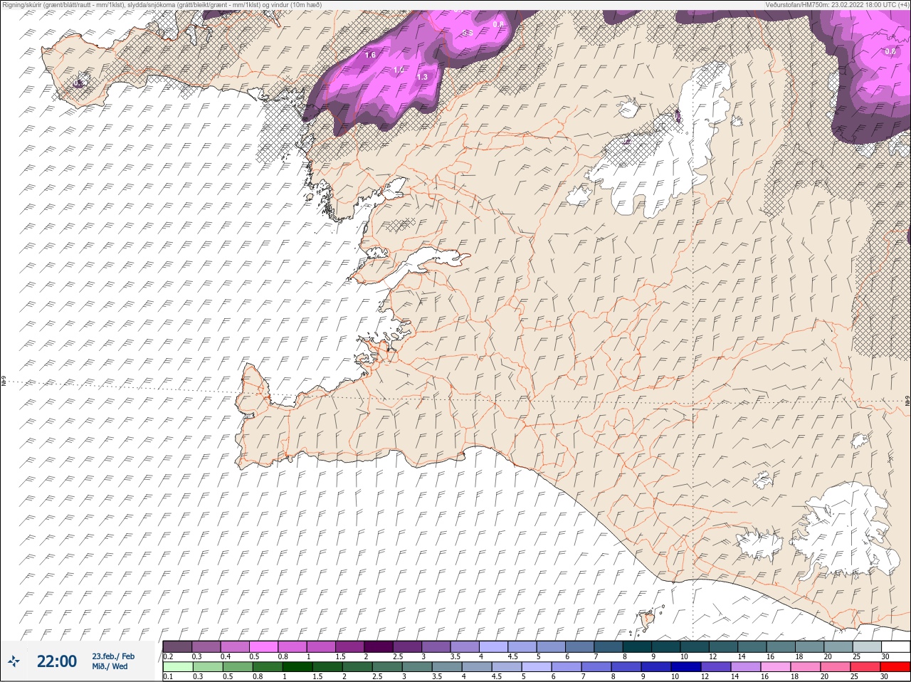Click the date label '23.feb./ Feb'
Screen dimensions: 911x682
pyautogui.click(x=113, y=656)
